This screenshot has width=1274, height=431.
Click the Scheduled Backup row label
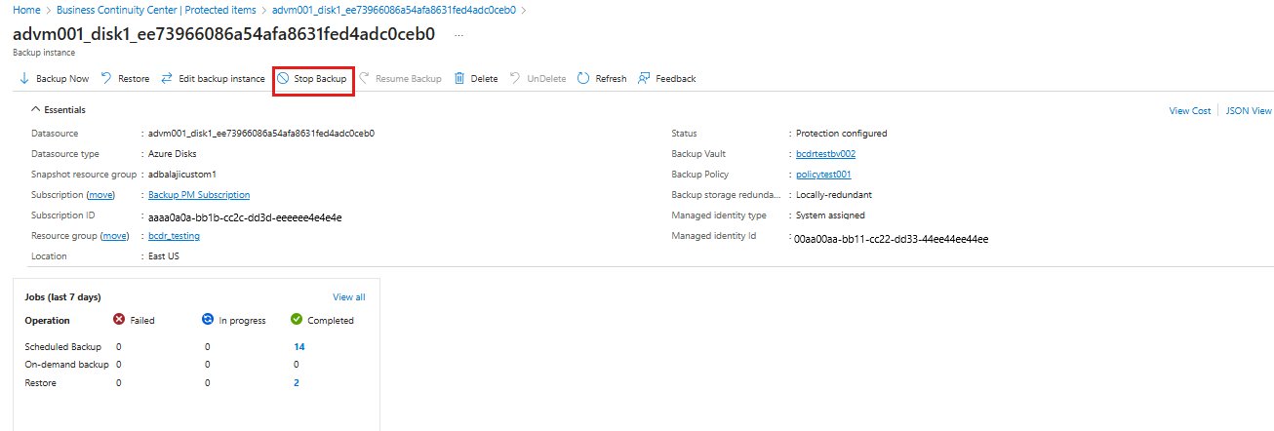coord(62,346)
